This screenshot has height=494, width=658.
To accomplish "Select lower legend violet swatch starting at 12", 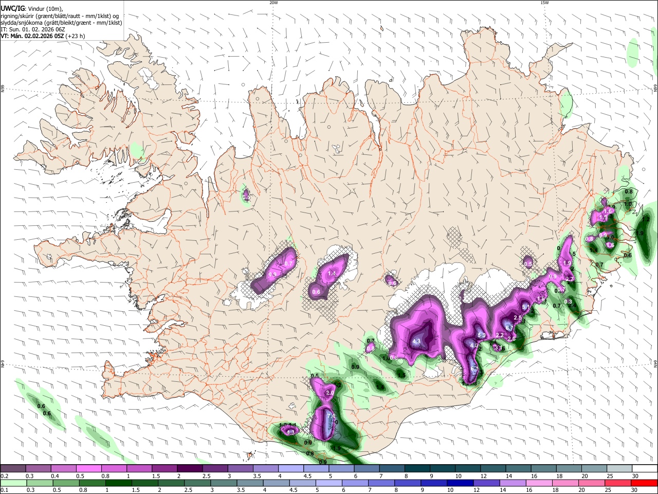I will (485, 483).
